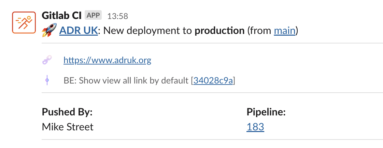
Task: Open the https://www.adruk.org link
Action: (107, 60)
